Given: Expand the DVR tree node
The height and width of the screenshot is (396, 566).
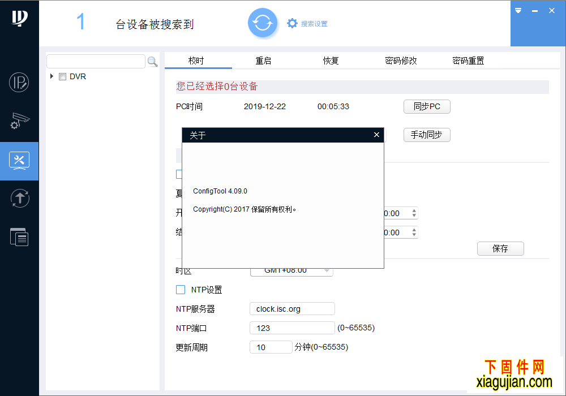Looking at the screenshot, I should point(52,76).
